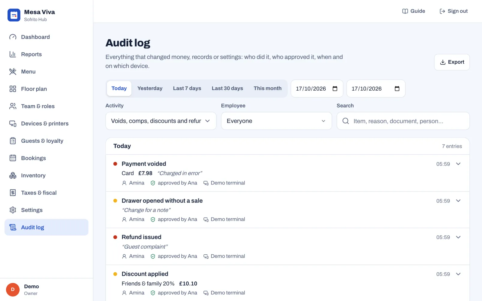The width and height of the screenshot is (482, 301).
Task: Switch to the Yesterday range
Action: 150,88
